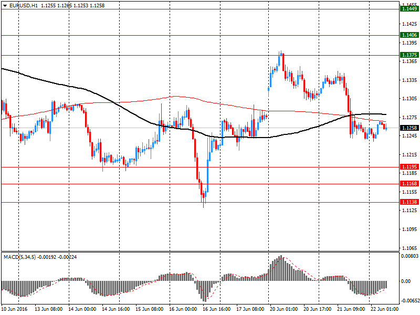Click the 14 Jun 16:00 time axis label

[x=115, y=309]
